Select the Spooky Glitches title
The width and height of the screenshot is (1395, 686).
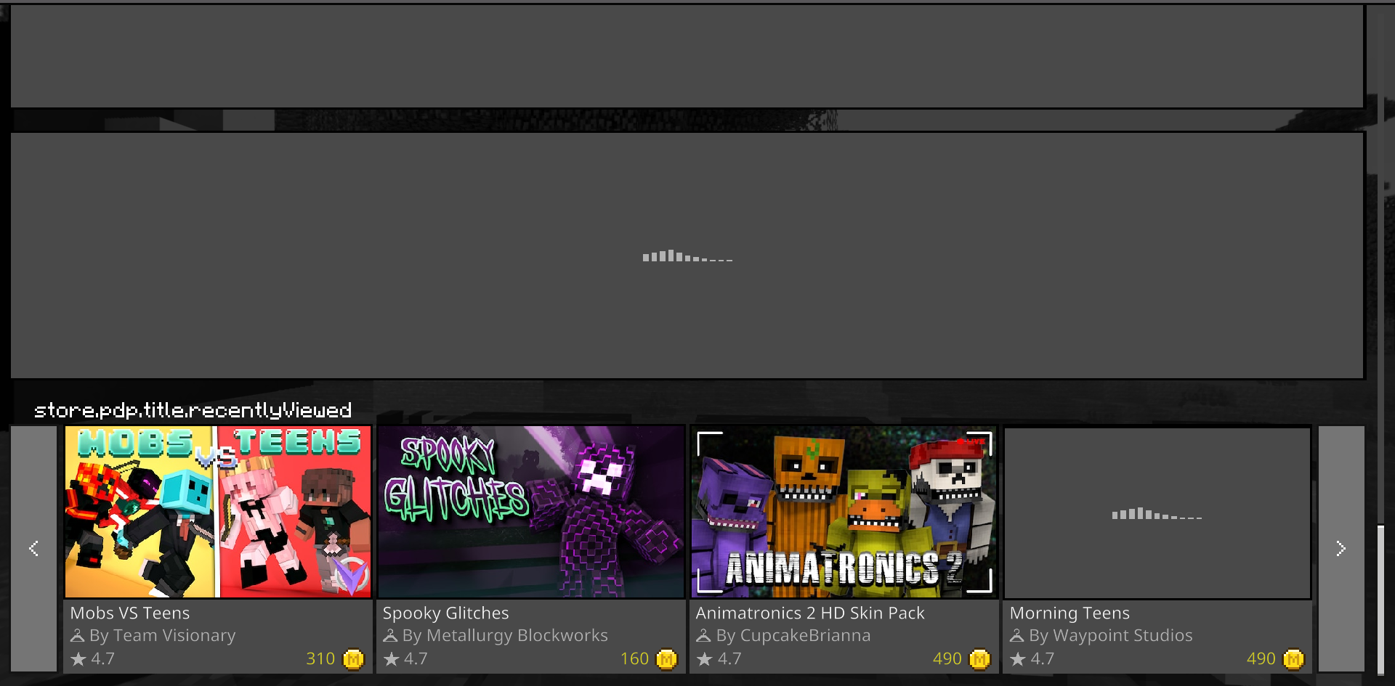point(446,613)
